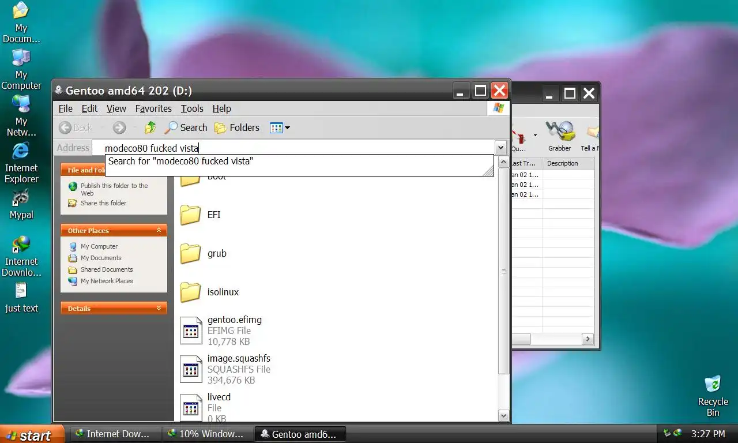Select the EFI folder
This screenshot has height=443, width=738.
pyautogui.click(x=200, y=215)
